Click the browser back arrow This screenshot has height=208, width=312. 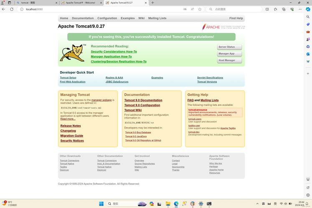[3, 9]
